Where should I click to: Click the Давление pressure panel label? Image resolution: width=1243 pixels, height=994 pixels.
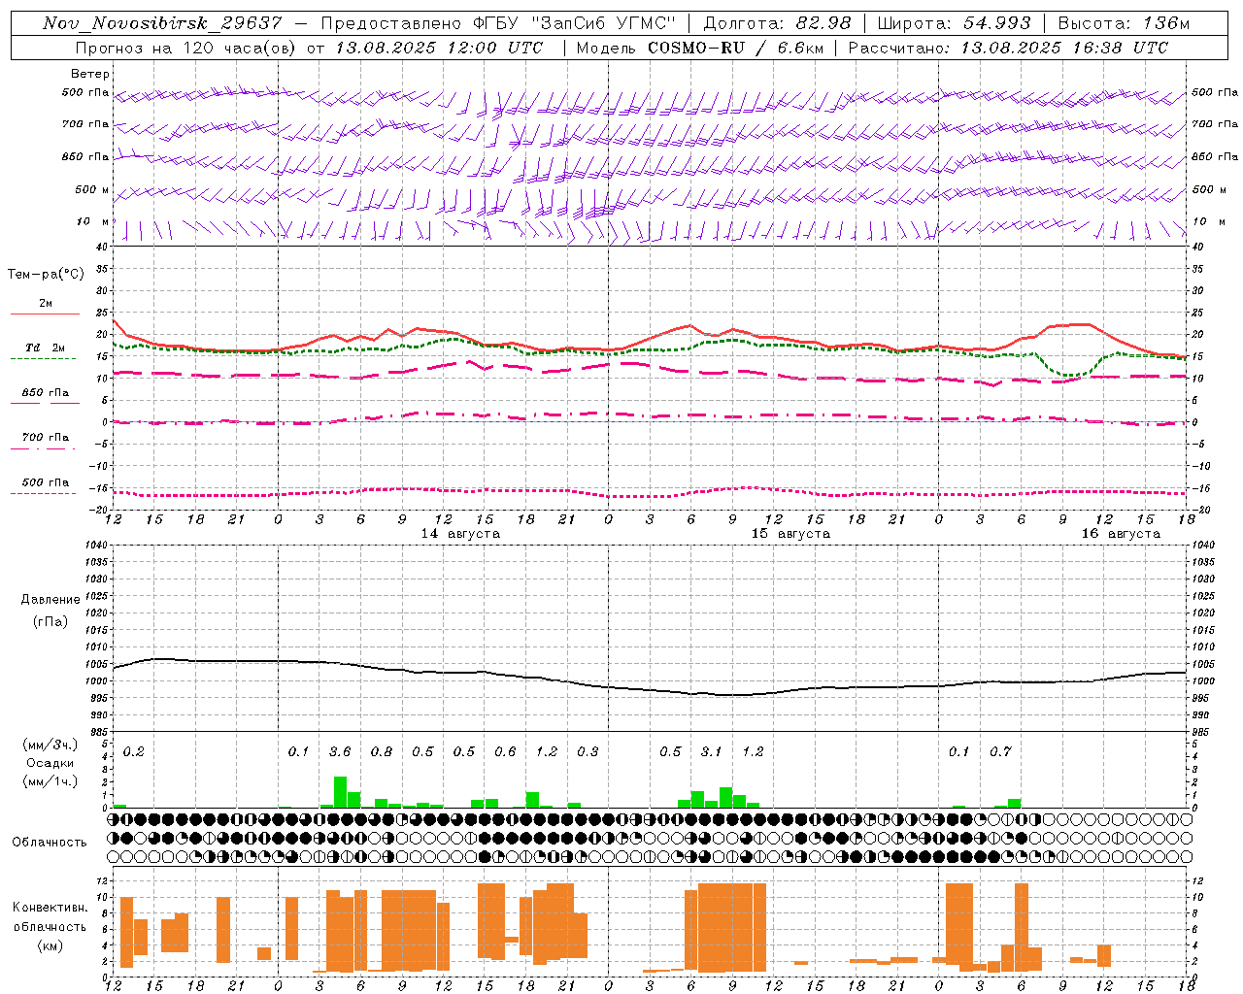point(50,600)
